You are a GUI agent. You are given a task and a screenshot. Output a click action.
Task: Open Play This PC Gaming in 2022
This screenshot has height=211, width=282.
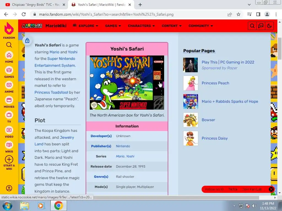[228, 62]
